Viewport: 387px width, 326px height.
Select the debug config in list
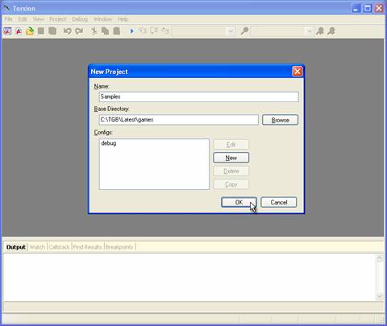109,143
